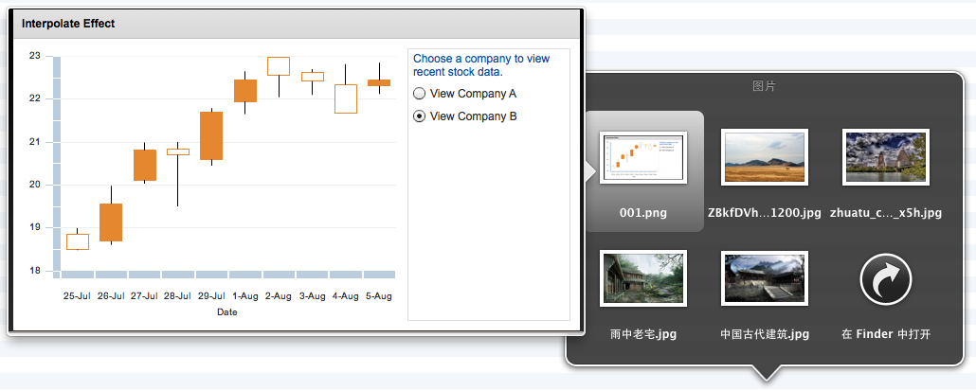Click the Interpolate Effect panel title
Viewport: 976px width, 391px height.
(x=68, y=24)
